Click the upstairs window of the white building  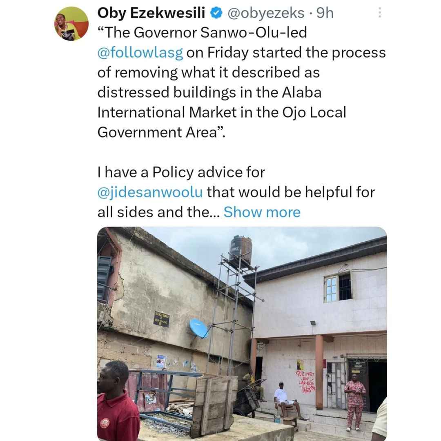click(338, 287)
